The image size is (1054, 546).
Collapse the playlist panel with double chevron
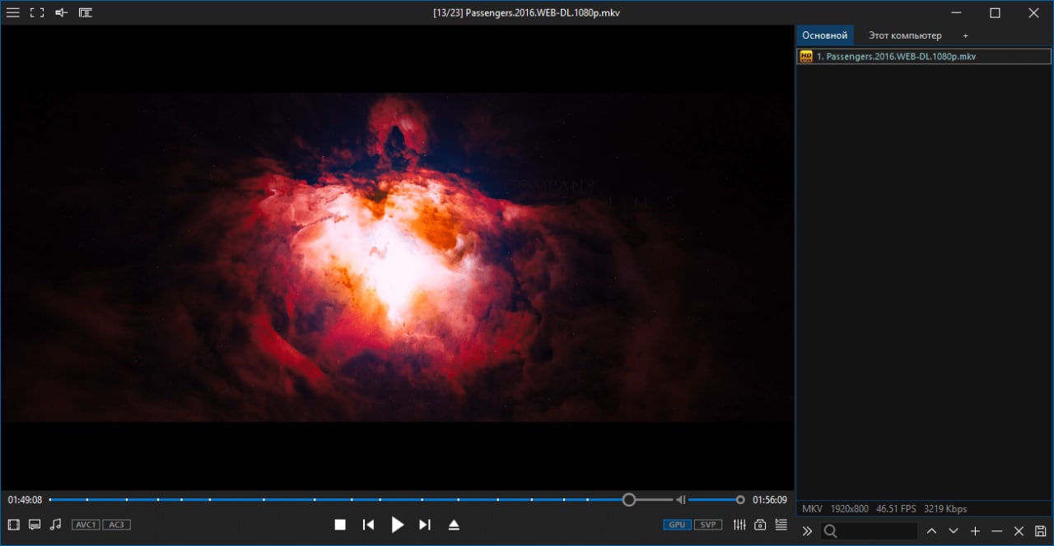(807, 531)
